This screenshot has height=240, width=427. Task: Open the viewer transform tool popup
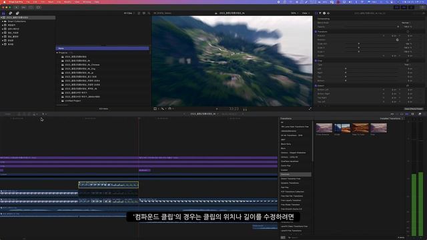click(155, 109)
